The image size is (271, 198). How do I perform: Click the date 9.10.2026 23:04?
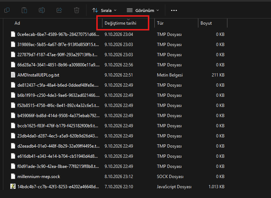tap(119, 34)
